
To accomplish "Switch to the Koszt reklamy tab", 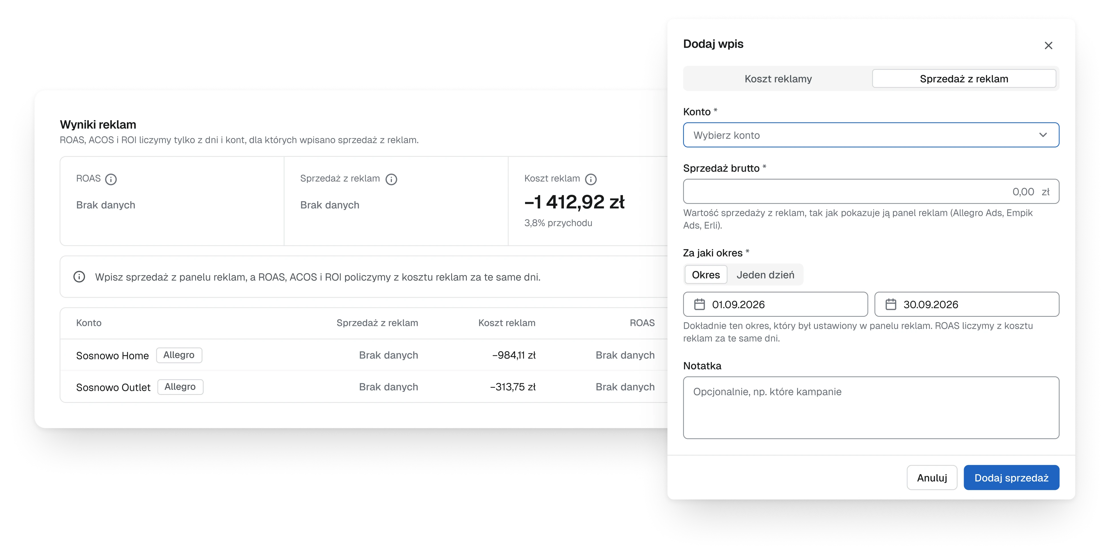I will point(778,79).
